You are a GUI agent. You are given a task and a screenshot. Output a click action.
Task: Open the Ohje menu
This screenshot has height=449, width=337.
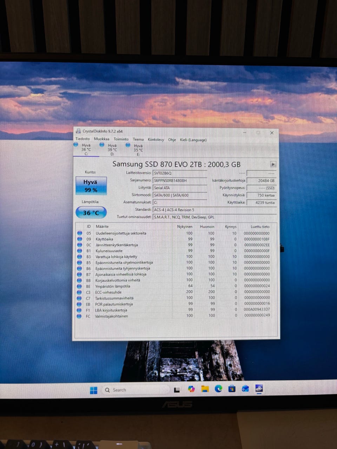pos(172,140)
